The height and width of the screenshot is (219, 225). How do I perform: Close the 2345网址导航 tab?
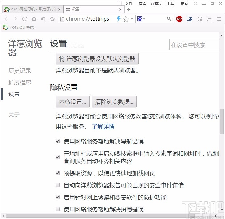(x=59, y=10)
